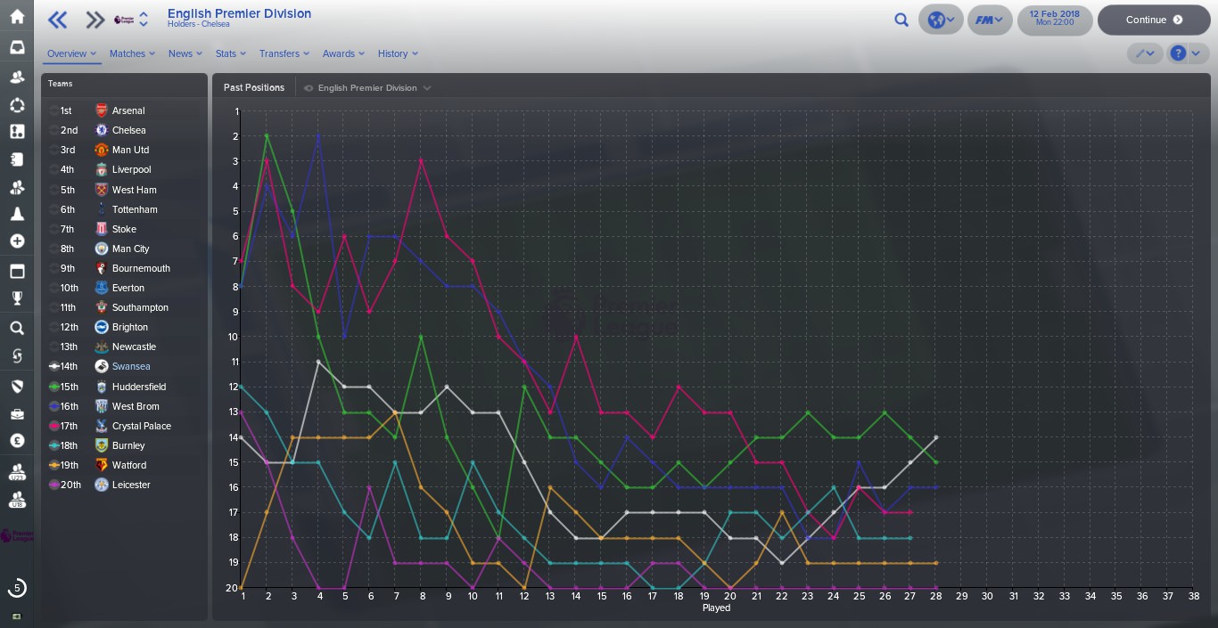Open the Burnley team link

(128, 445)
